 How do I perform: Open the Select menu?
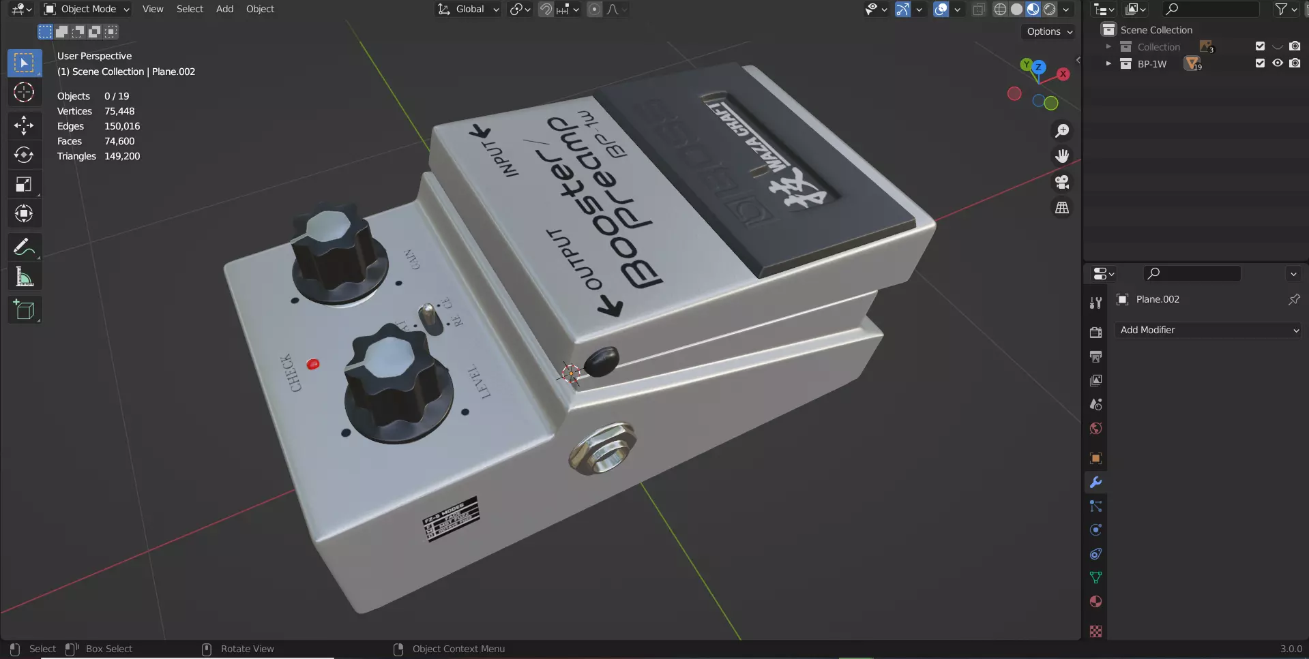(x=190, y=9)
